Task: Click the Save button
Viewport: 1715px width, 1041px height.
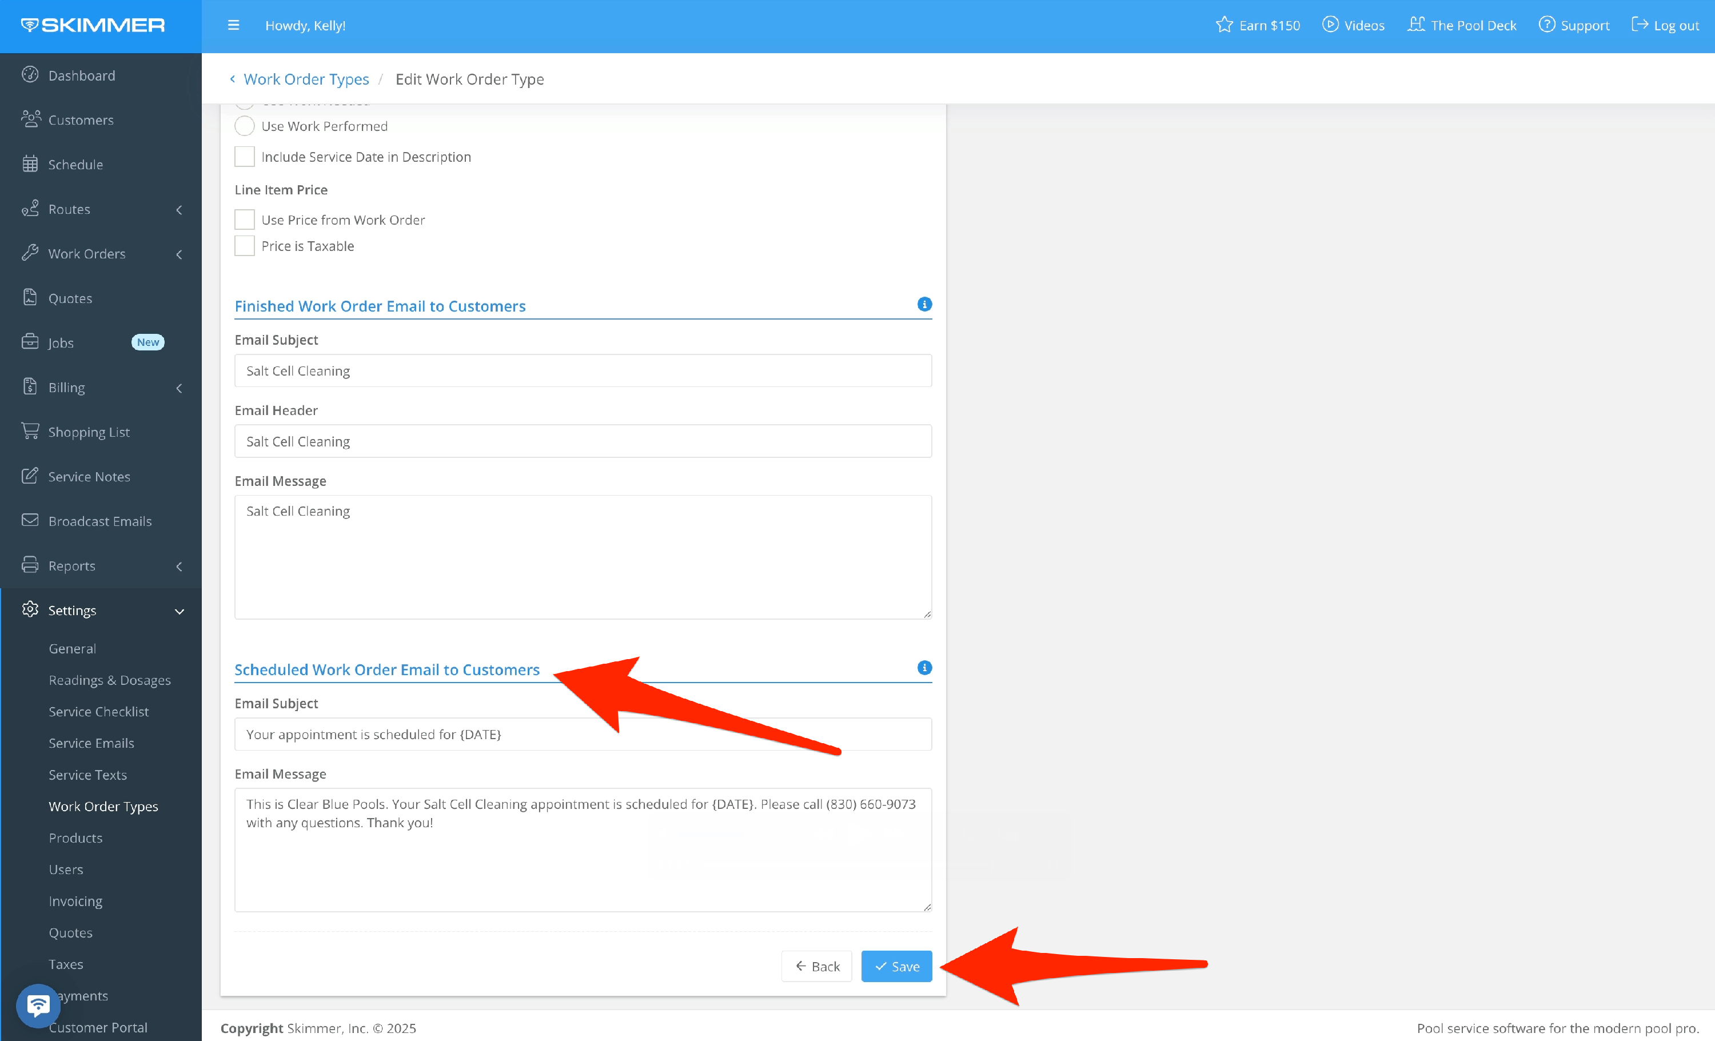Action: pos(896,966)
